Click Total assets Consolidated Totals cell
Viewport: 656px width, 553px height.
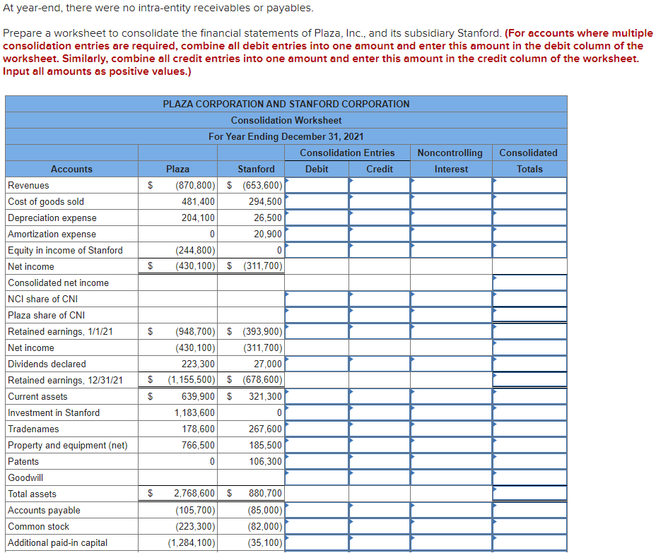529,494
